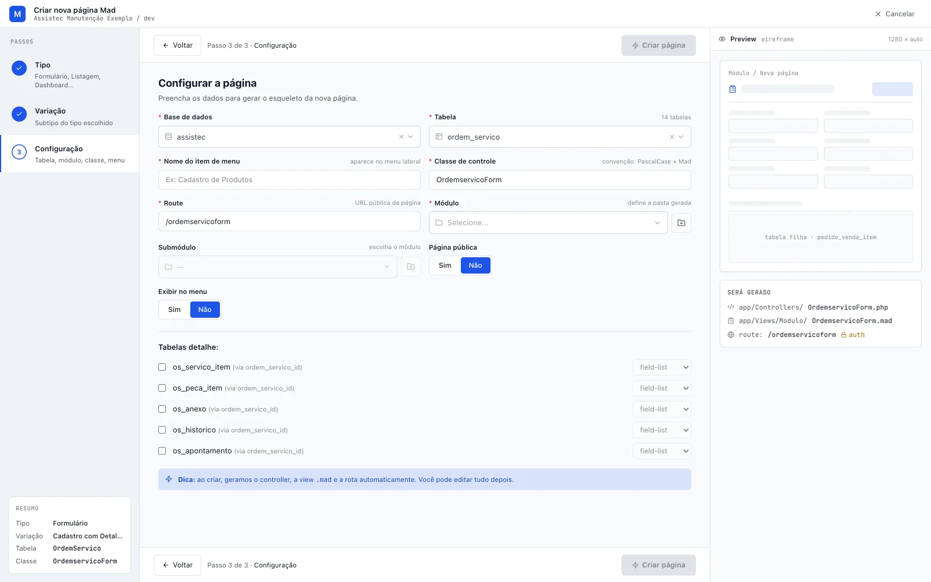Viewport: 931px width, 582px height.
Task: Open field-list dropdown for os_apontamento
Action: coord(662,451)
